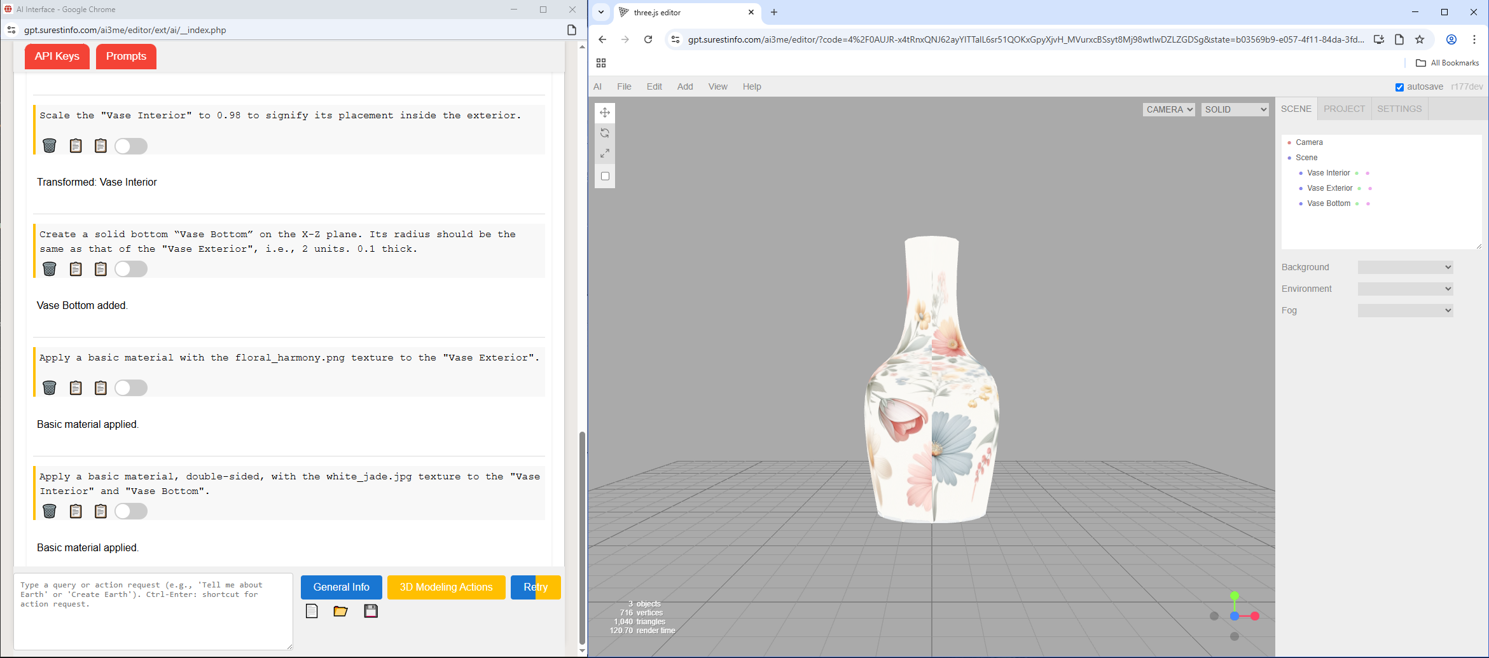The width and height of the screenshot is (1489, 658).
Task: Click the 3D Modeling Actions button
Action: click(446, 587)
